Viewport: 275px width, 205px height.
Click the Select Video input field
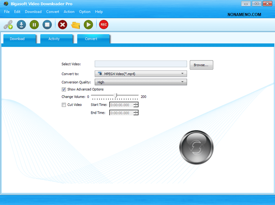pos(141,64)
